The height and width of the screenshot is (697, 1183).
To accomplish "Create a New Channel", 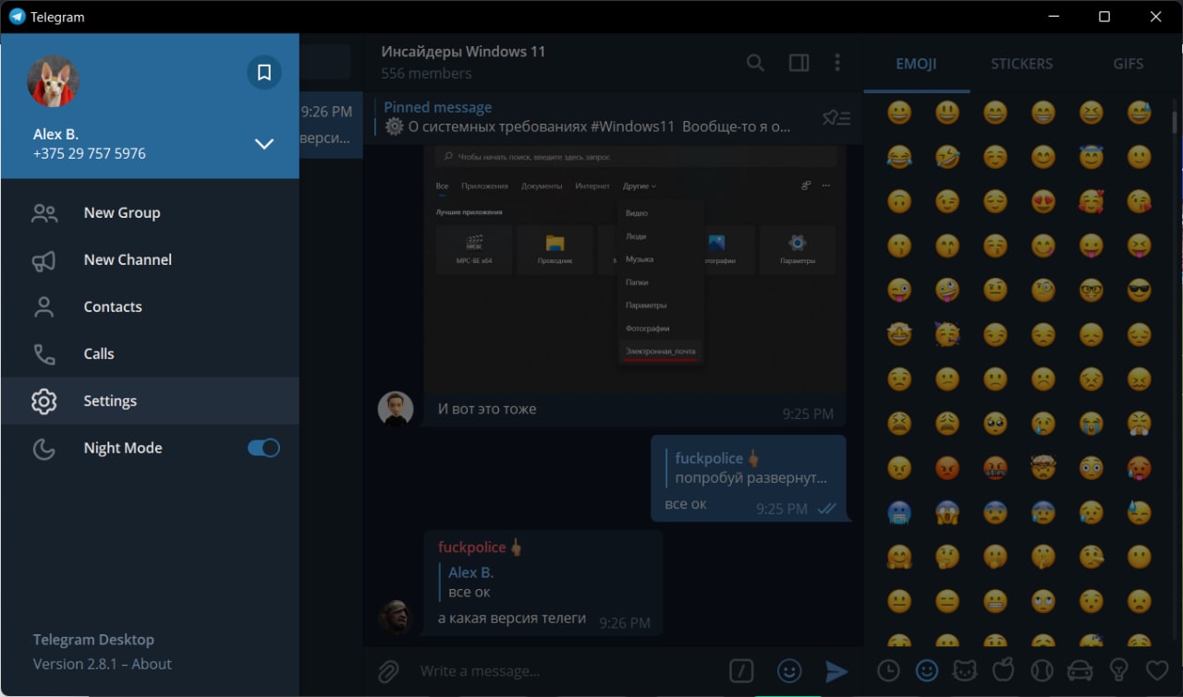I will [x=150, y=259].
